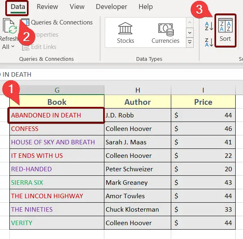Click price cell 33
This screenshot has width=243, height=239.
pyautogui.click(x=203, y=209)
